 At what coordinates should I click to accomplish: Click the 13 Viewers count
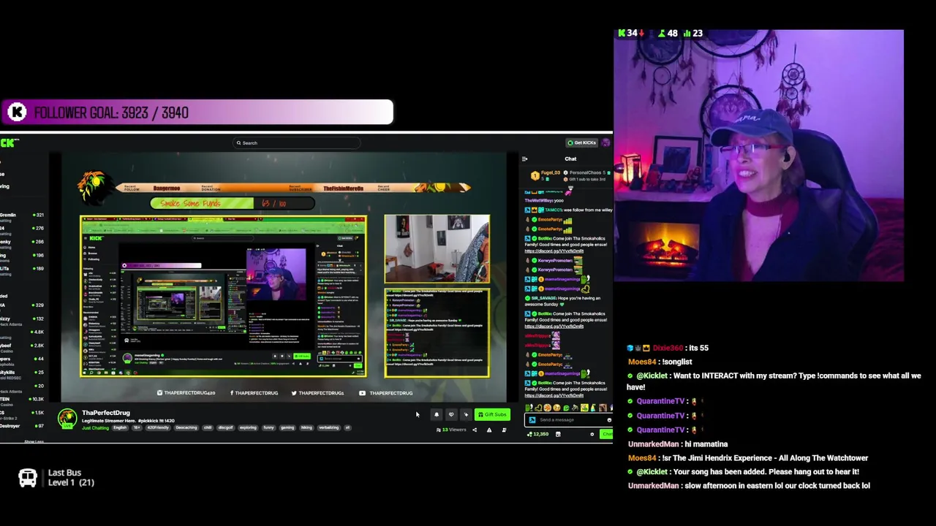click(450, 430)
